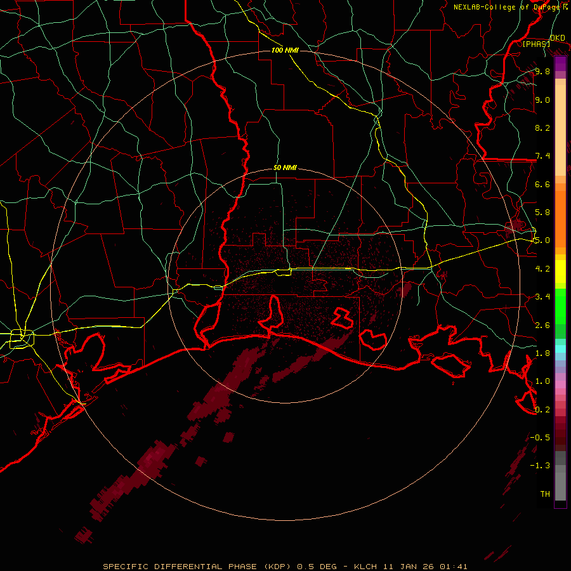Viewport: 571px width, 571px height.
Task: Click the 3.4 value on the color scale
Action: (542, 297)
